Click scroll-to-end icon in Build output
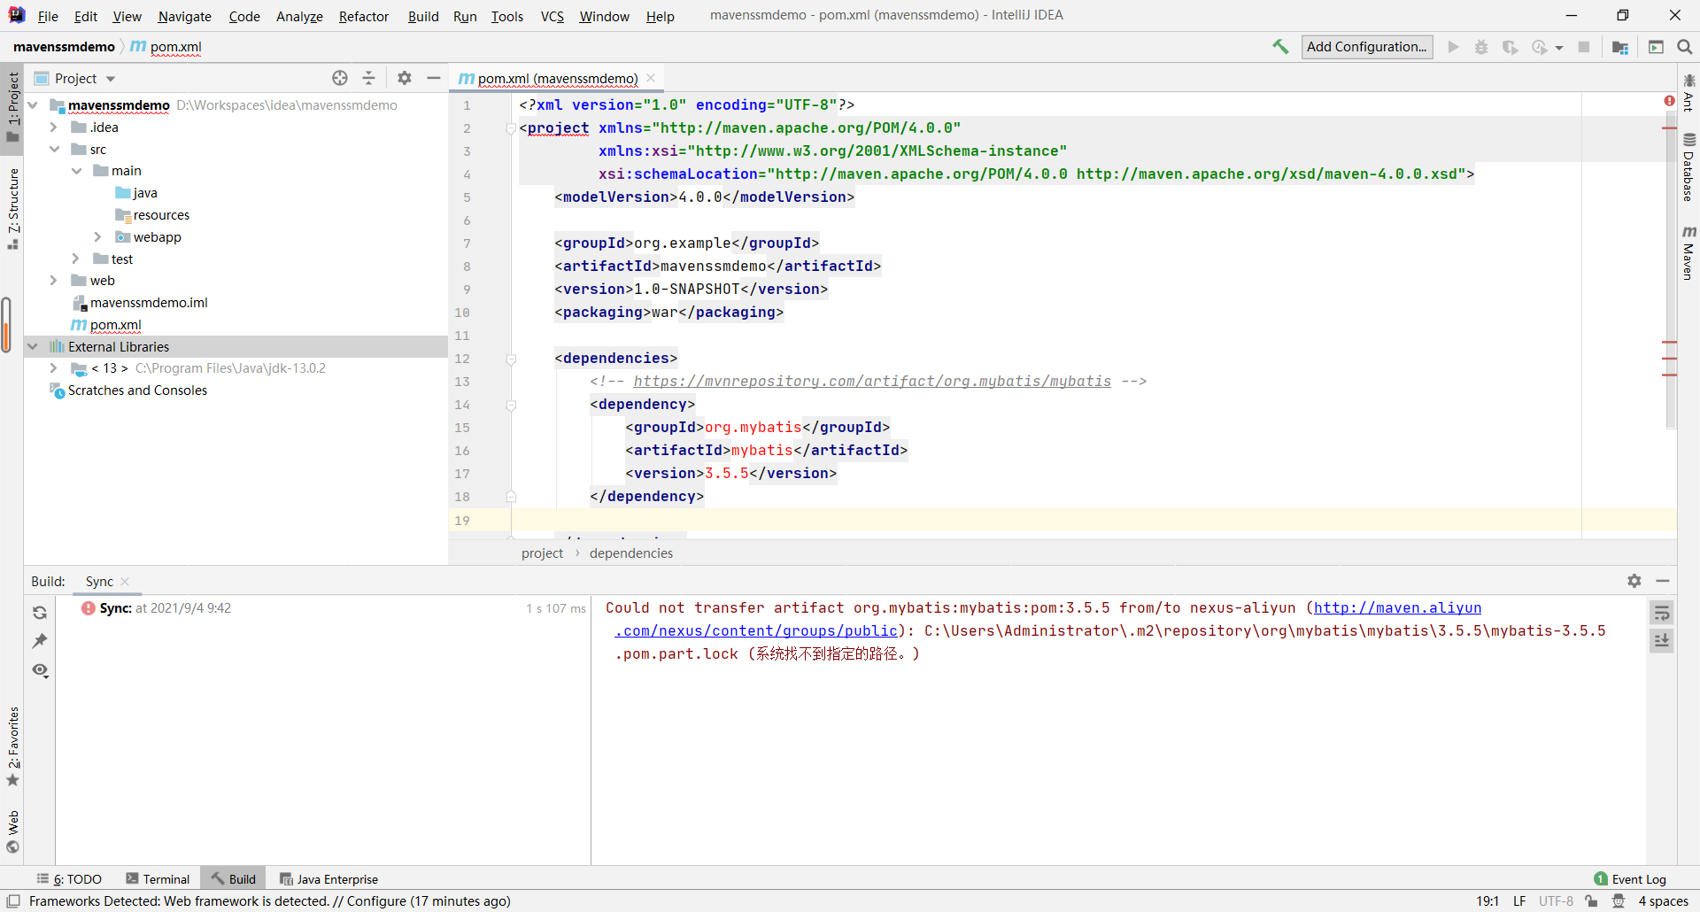 point(1662,640)
